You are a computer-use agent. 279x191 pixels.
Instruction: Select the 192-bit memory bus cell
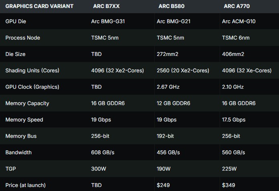point(165,136)
